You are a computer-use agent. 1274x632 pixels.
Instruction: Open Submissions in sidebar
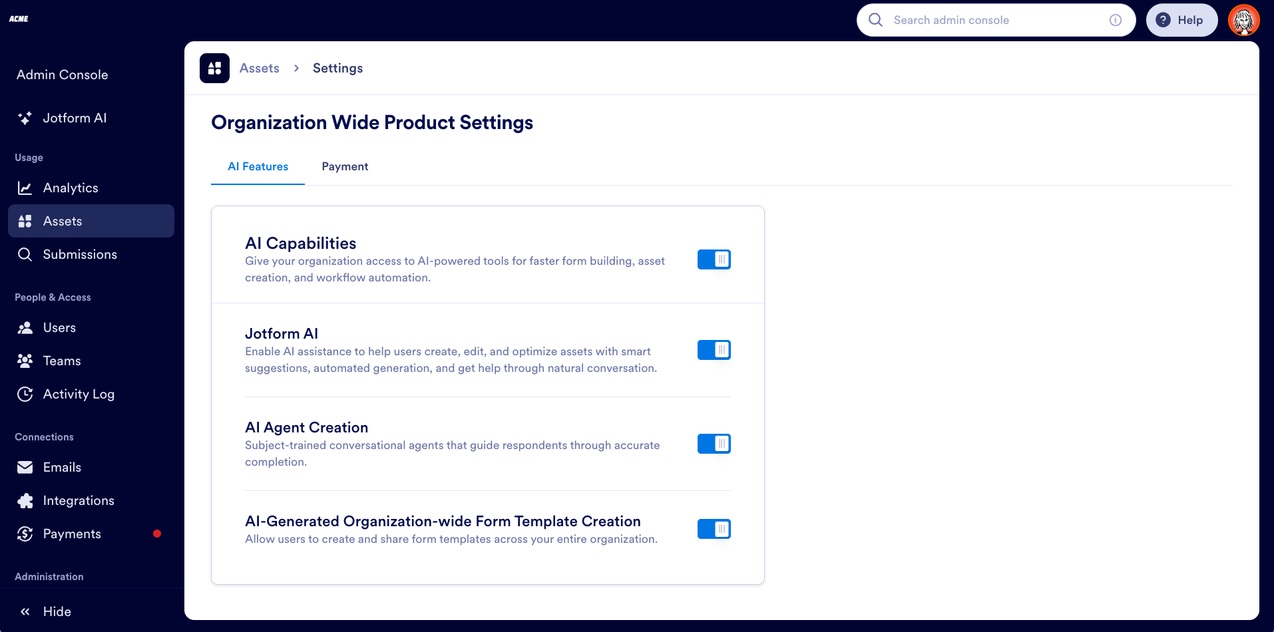click(x=91, y=254)
